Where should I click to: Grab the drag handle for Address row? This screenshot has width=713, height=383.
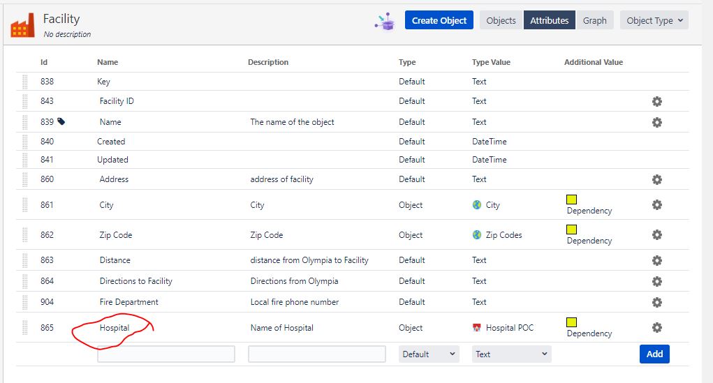click(25, 179)
